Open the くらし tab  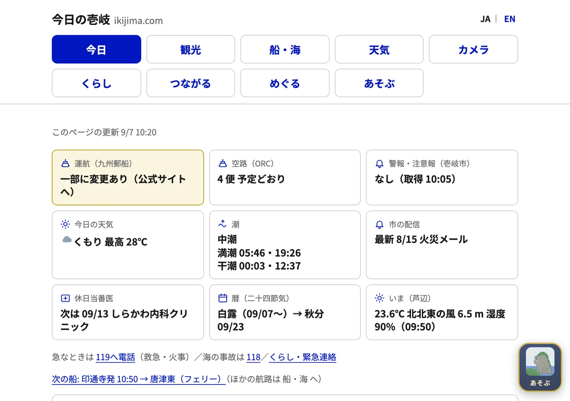96,83
